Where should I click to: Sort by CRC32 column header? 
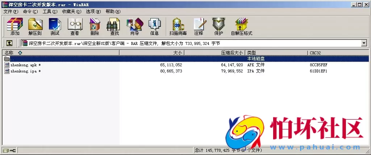[x=338, y=53]
